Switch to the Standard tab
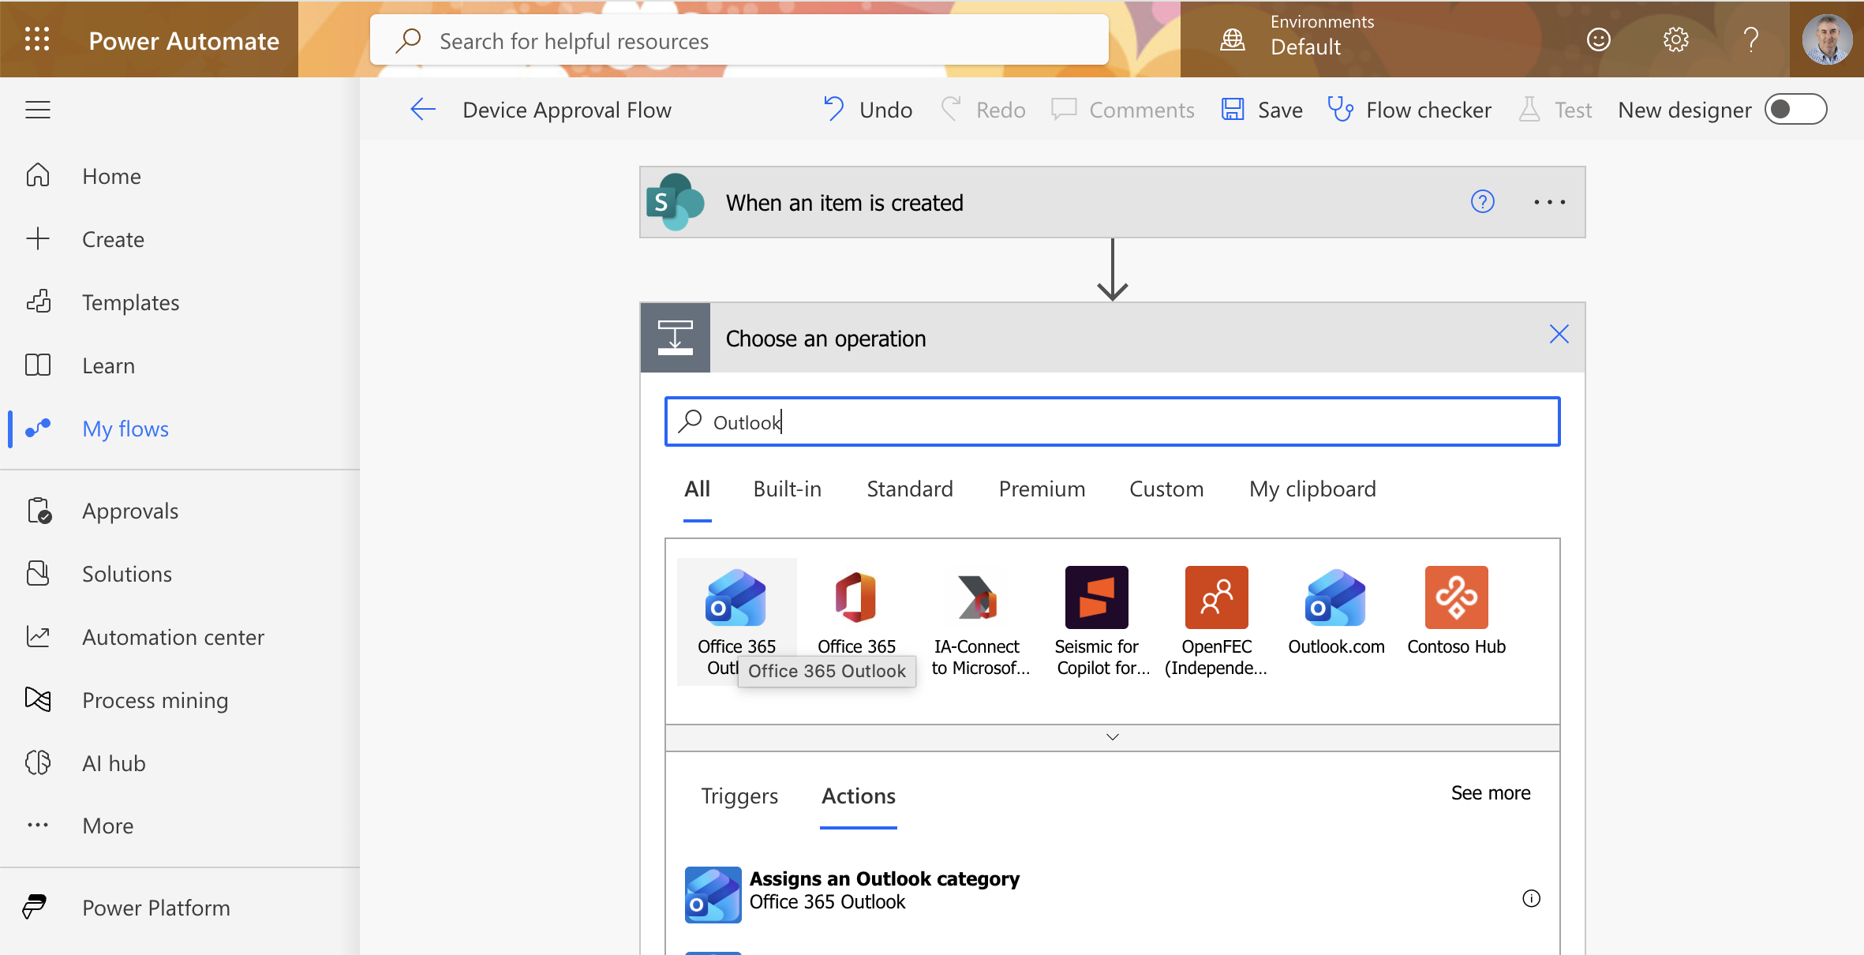This screenshot has width=1864, height=955. tap(910, 489)
